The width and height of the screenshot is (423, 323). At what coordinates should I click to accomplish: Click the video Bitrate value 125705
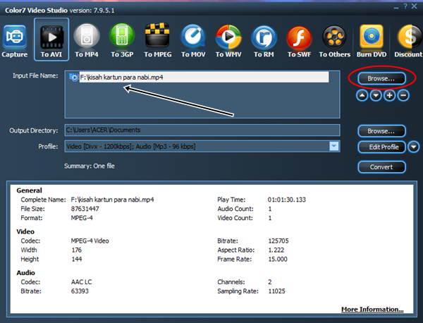(x=278, y=240)
